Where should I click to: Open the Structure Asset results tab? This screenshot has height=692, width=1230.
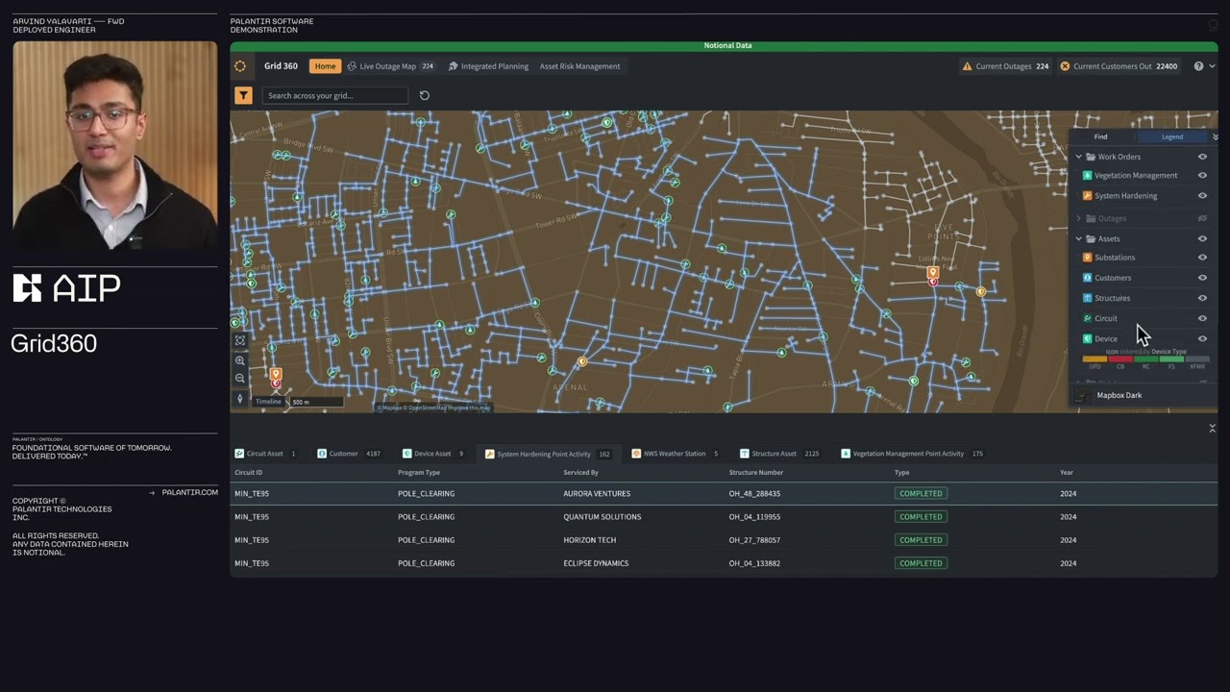pos(779,454)
